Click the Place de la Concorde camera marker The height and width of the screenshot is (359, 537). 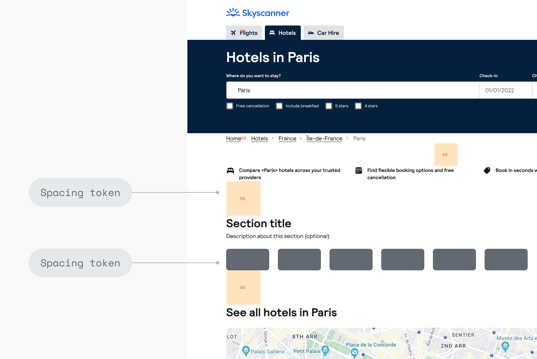[355, 353]
